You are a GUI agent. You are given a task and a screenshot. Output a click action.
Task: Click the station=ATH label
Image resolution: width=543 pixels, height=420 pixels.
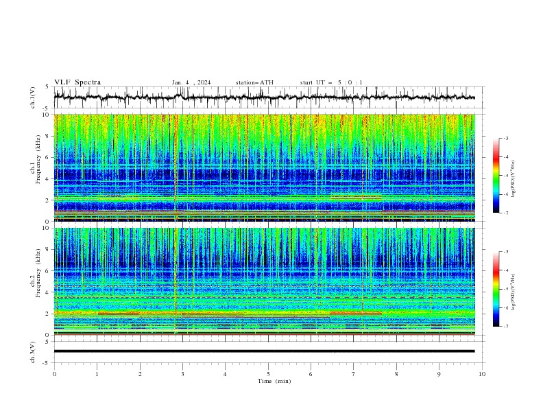tap(254, 82)
